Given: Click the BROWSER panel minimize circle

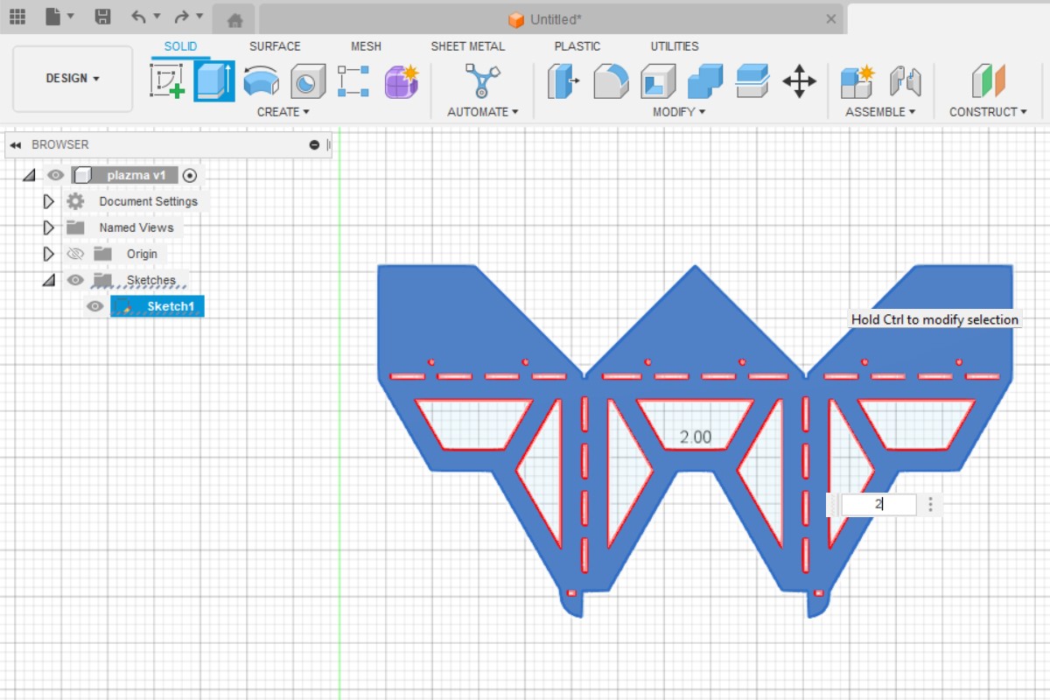Looking at the screenshot, I should coord(314,145).
